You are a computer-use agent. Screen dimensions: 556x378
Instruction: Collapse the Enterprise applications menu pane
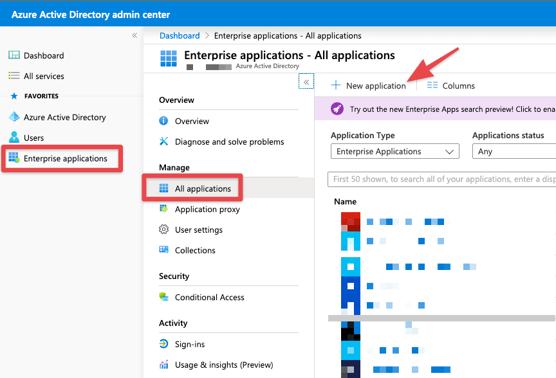[x=306, y=82]
